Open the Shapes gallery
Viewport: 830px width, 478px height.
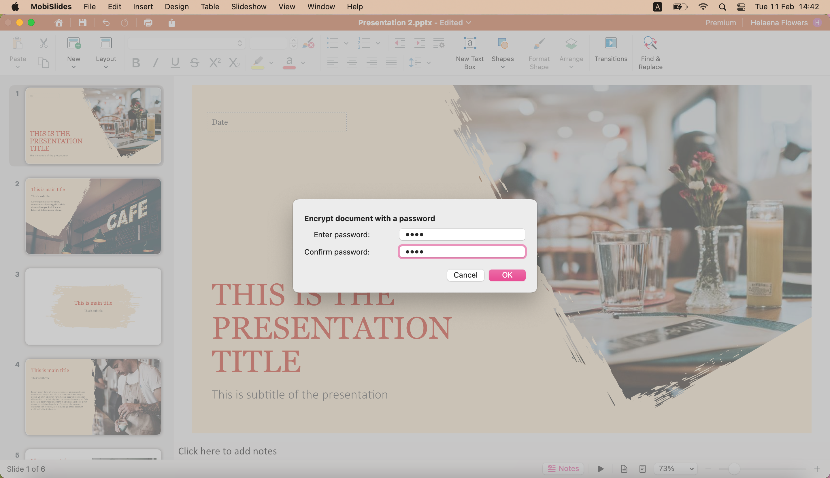coord(502,52)
